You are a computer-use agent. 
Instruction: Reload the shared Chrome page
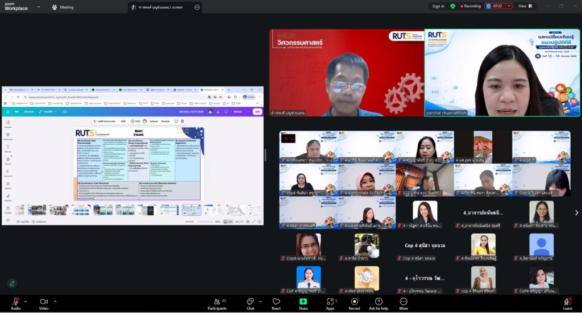click(x=18, y=97)
